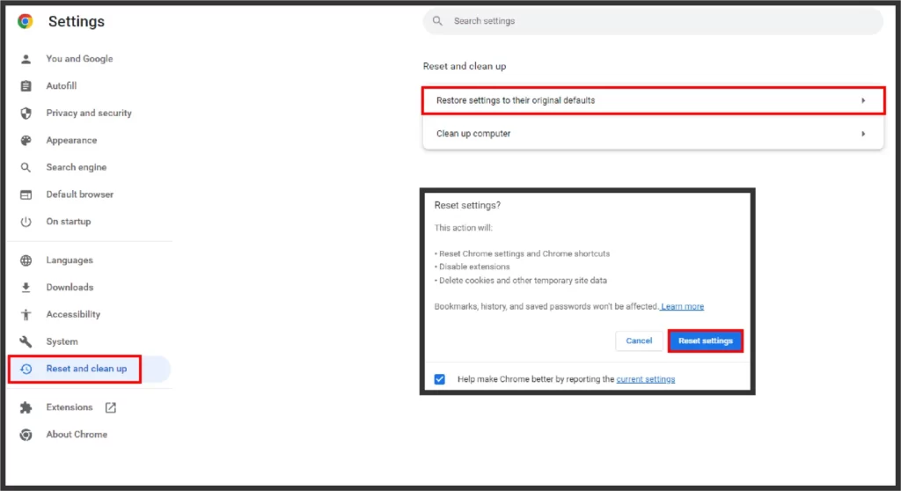This screenshot has height=491, width=901.
Task: Click the puzzle piece icon beside Extensions
Action: click(x=26, y=407)
